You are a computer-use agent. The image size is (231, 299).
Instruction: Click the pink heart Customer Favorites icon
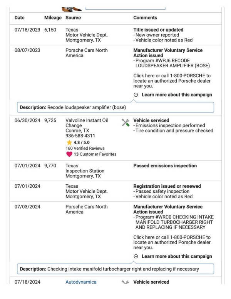(x=69, y=154)
